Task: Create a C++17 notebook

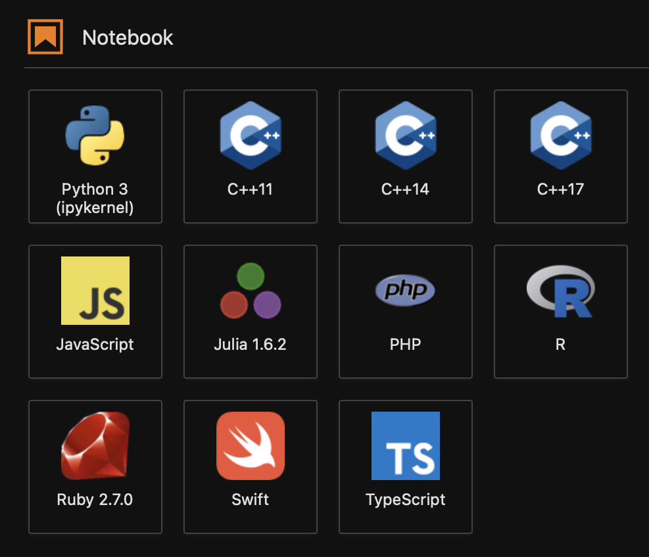Action: 561,157
